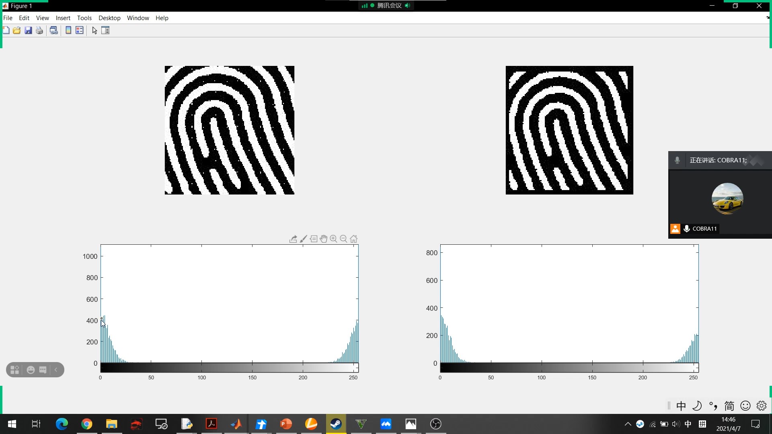Click the orange host badge icon beside COBRA11

coord(675,229)
